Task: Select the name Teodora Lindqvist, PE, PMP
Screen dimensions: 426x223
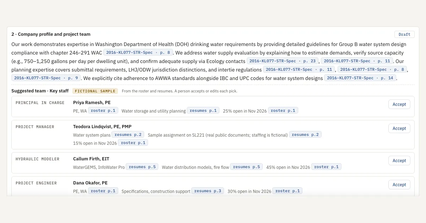Action: pyautogui.click(x=102, y=127)
